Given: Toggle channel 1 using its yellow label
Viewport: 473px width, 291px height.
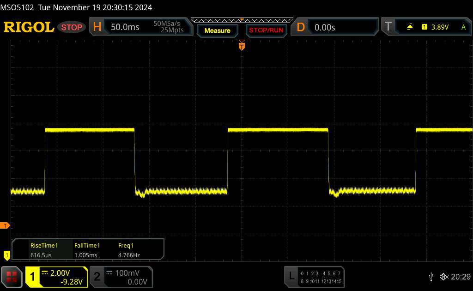Looking at the screenshot, I should tap(33, 276).
